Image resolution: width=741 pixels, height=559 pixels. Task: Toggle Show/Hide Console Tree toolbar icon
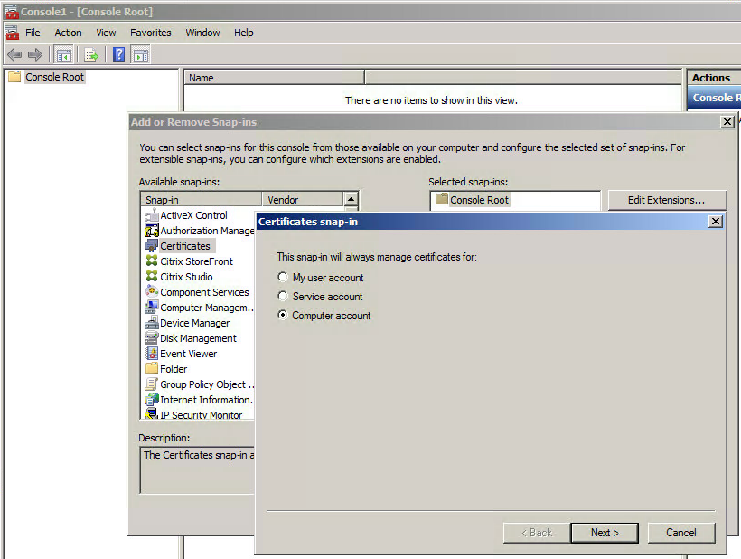pyautogui.click(x=64, y=55)
